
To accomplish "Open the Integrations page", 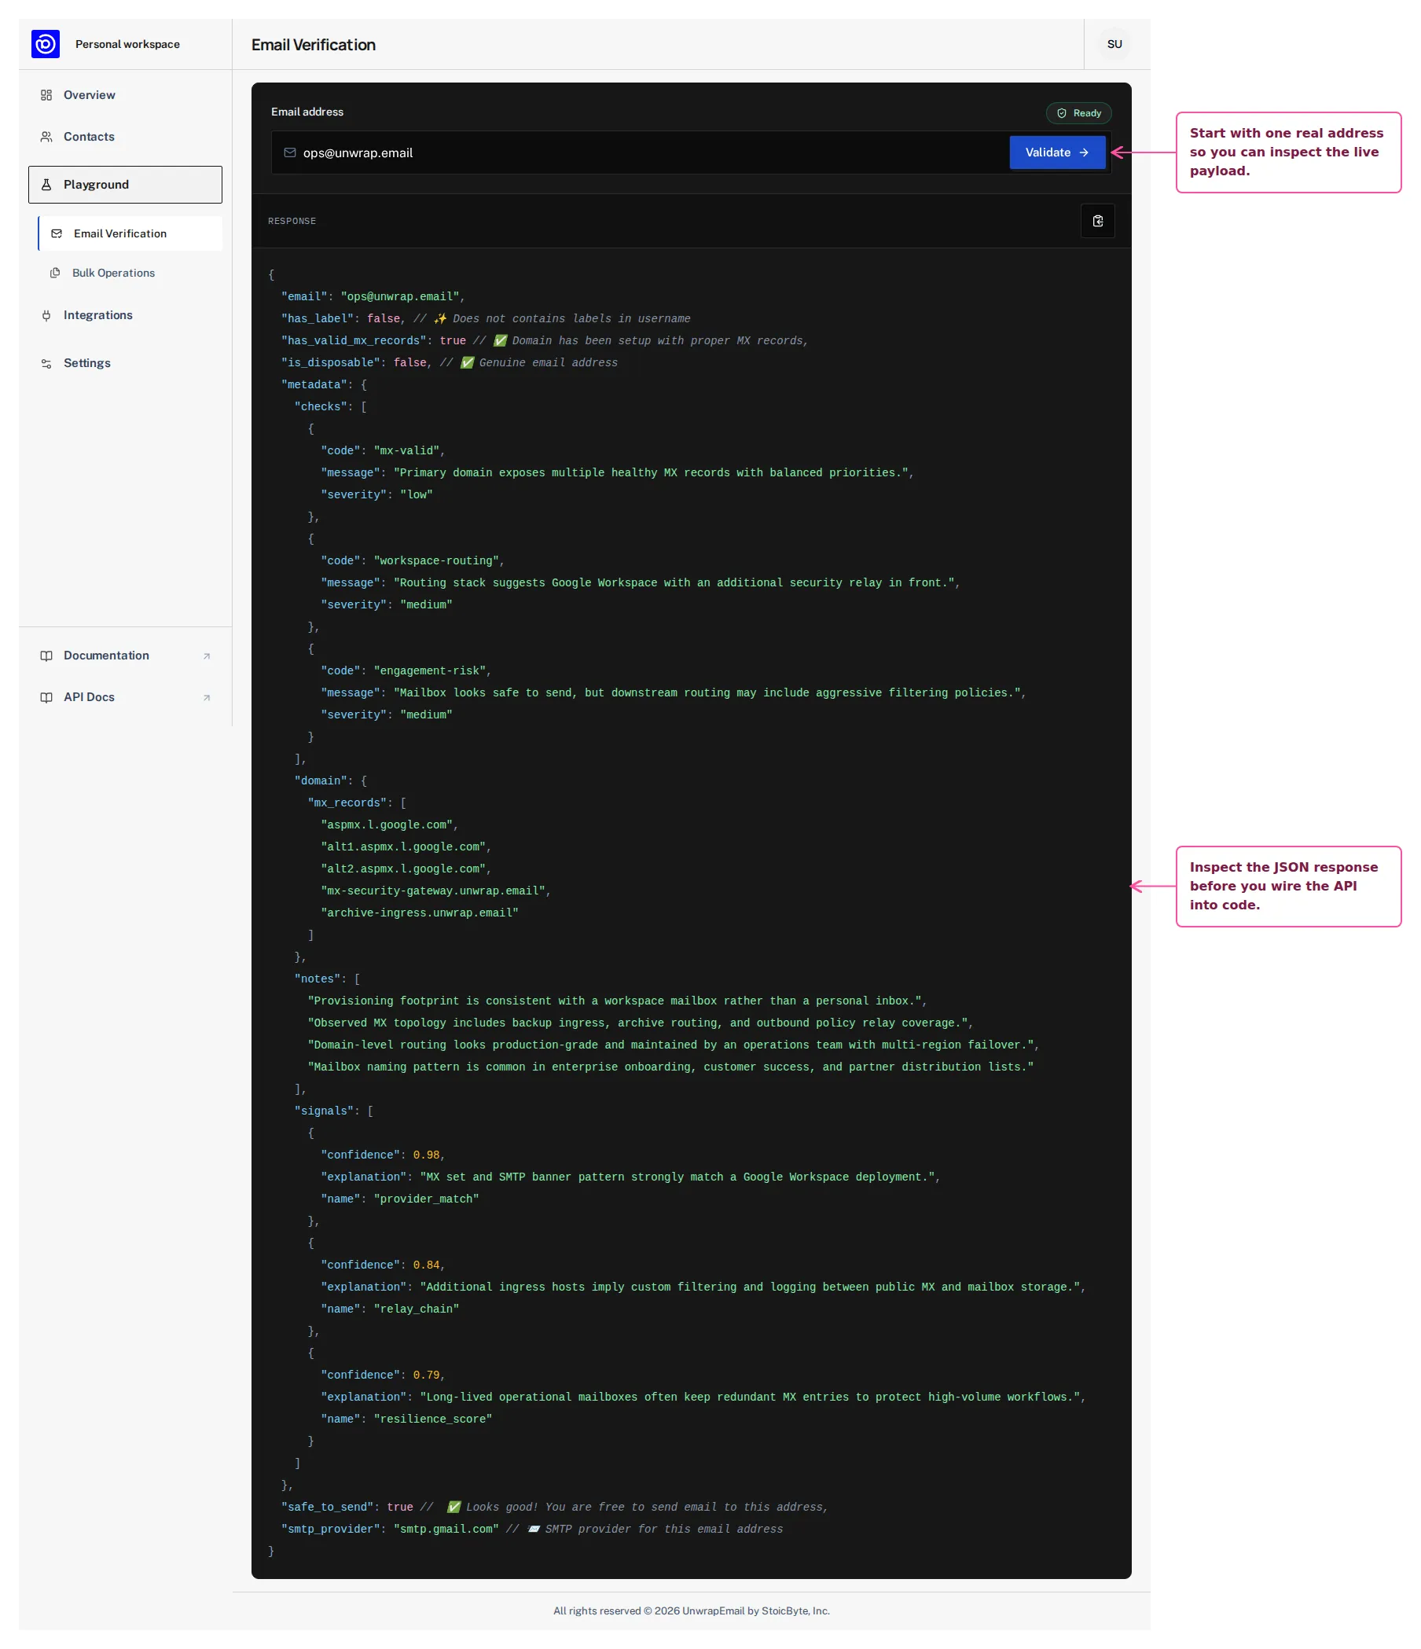I will (x=125, y=315).
